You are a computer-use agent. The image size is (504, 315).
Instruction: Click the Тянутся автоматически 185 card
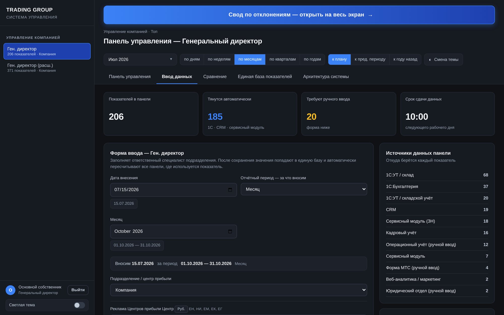[x=250, y=114]
